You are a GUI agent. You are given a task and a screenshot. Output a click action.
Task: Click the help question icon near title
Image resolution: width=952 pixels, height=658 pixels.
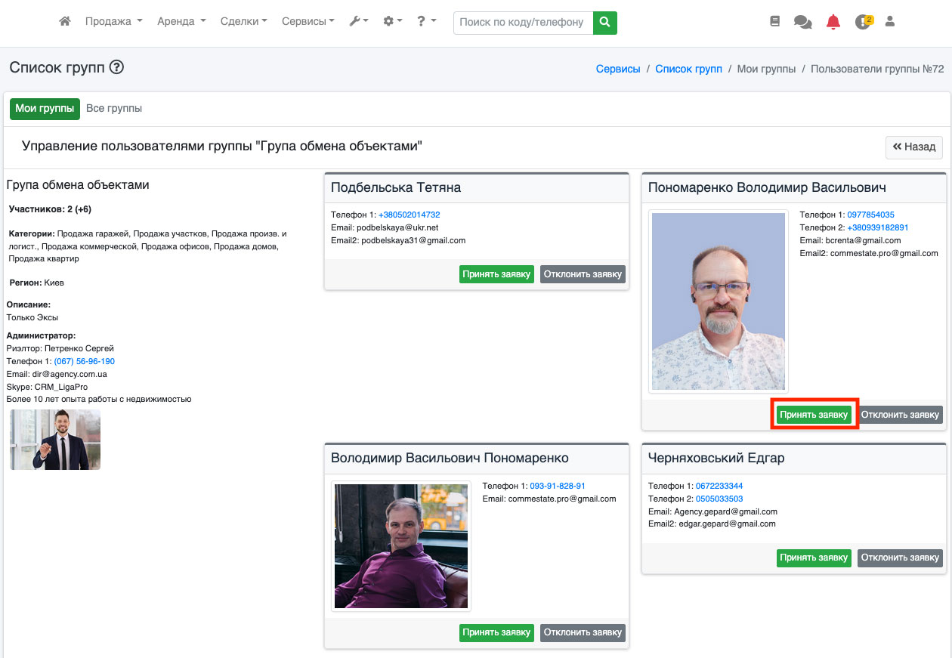116,67
